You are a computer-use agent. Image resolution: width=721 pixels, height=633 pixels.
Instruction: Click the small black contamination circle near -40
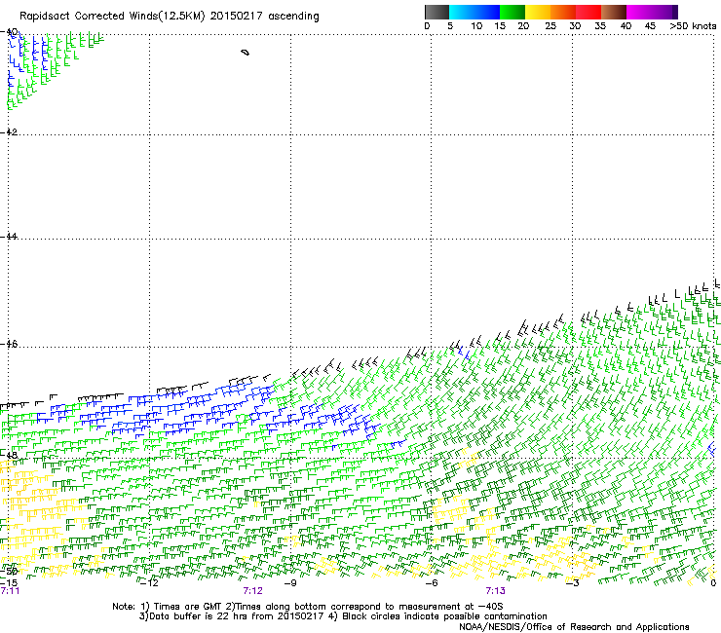click(x=246, y=53)
